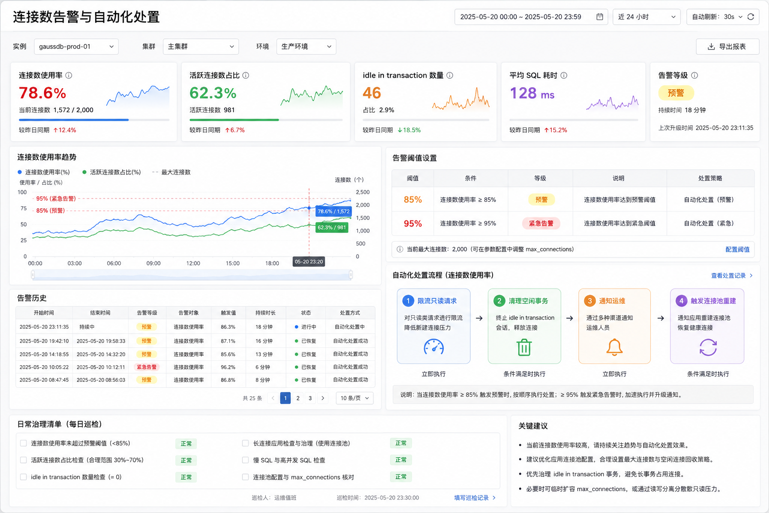This screenshot has height=513, width=769.
Task: Click the 导出报表 button
Action: click(x=727, y=47)
